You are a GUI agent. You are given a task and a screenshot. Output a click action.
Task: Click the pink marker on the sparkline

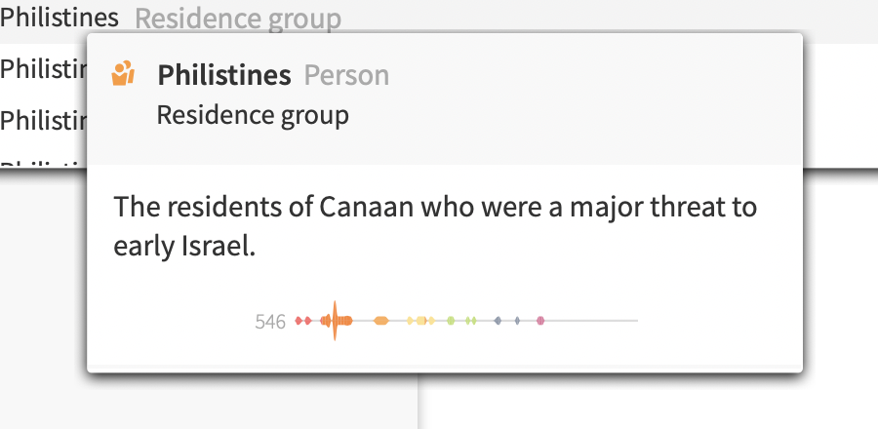point(539,320)
